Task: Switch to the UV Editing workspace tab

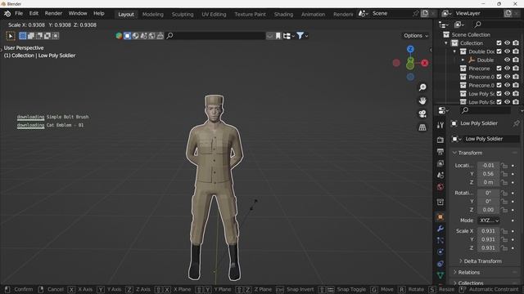Action: point(214,15)
